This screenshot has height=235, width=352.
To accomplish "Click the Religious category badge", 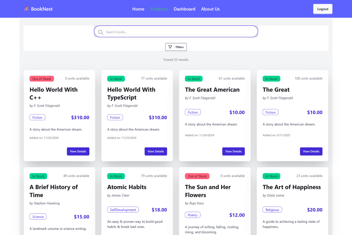I will (272, 210).
